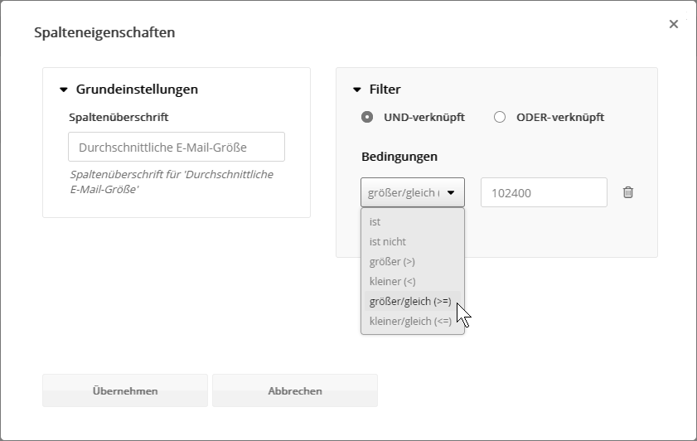Click the Filter section heading

coord(385,90)
